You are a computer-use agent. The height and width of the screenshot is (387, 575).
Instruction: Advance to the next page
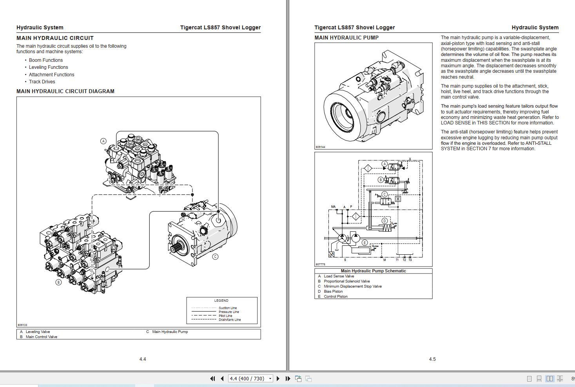(x=278, y=379)
